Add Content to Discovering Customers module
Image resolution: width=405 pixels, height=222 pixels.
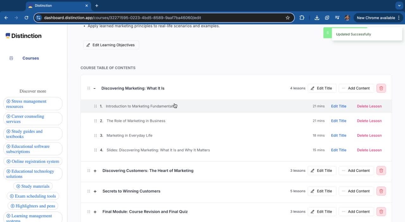[x=356, y=170]
